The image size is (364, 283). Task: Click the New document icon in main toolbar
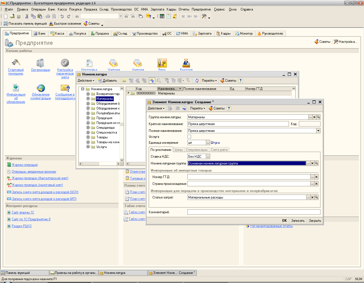(6, 16)
